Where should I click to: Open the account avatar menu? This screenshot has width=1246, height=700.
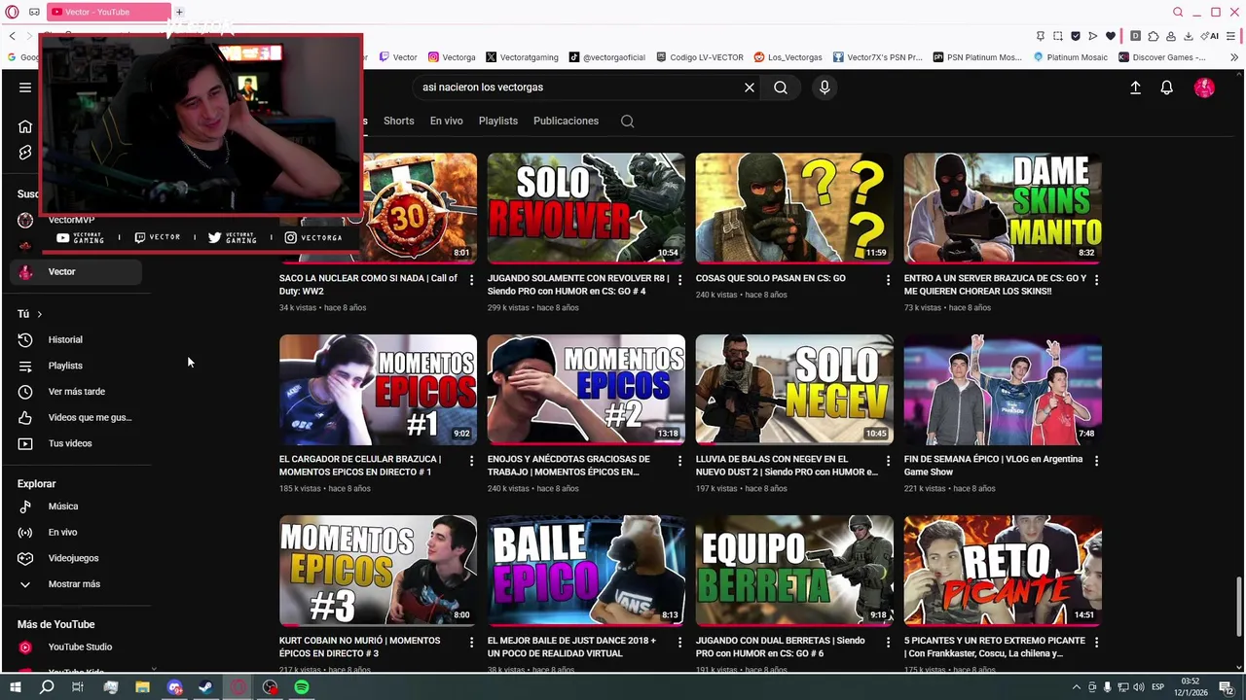[1204, 87]
